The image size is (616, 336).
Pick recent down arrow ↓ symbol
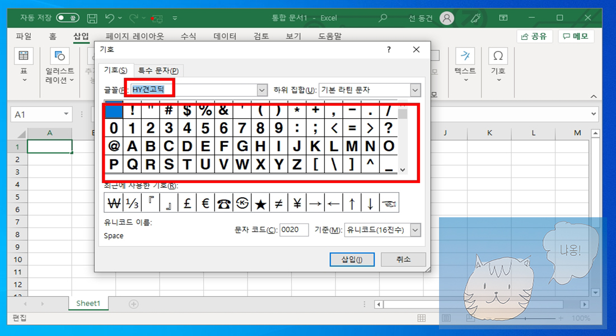point(370,203)
